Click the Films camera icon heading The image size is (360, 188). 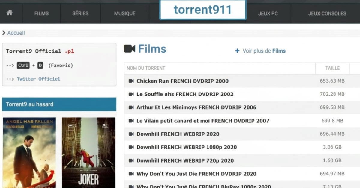click(130, 48)
